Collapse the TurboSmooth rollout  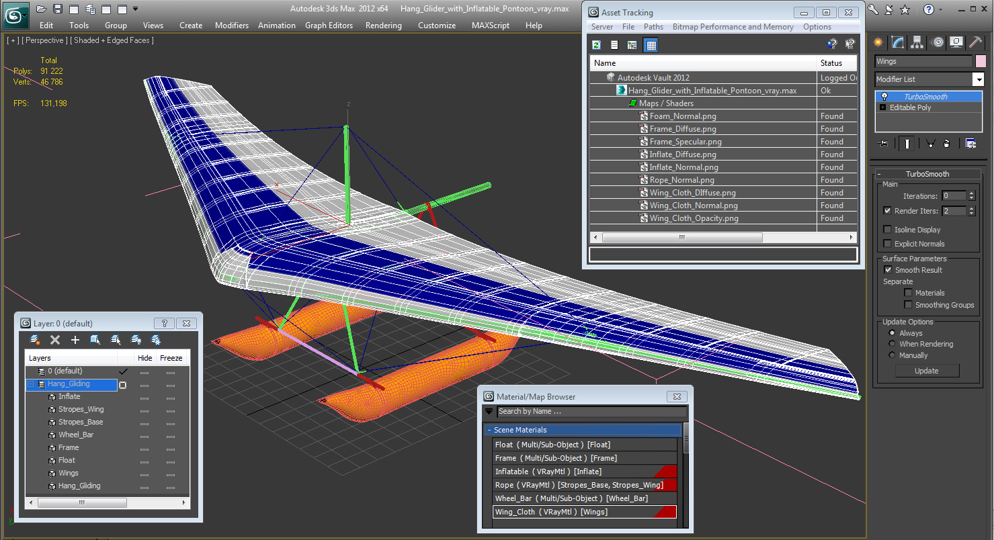[x=879, y=174]
